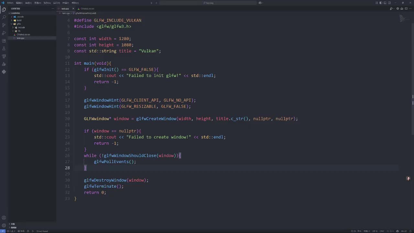Open the Testing flask view

pyautogui.click(x=4, y=49)
